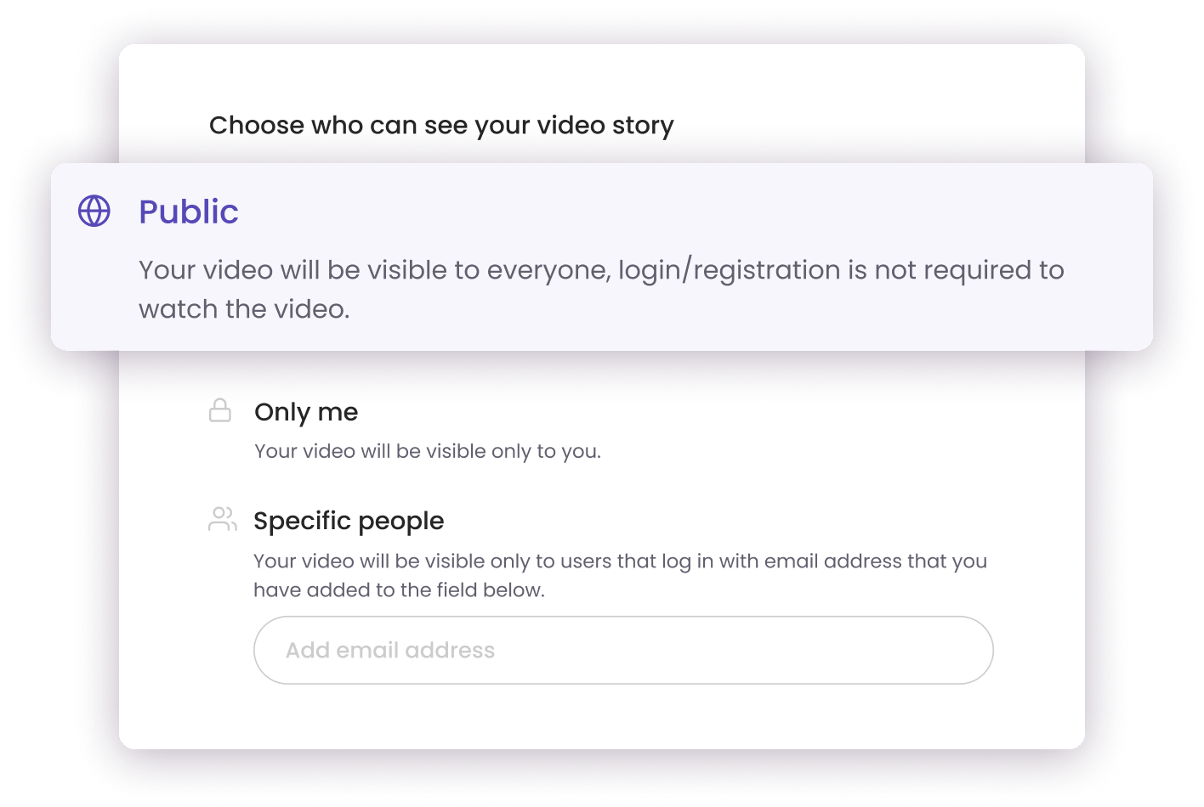Click "watch the video." line in Public card

pyautogui.click(x=244, y=309)
